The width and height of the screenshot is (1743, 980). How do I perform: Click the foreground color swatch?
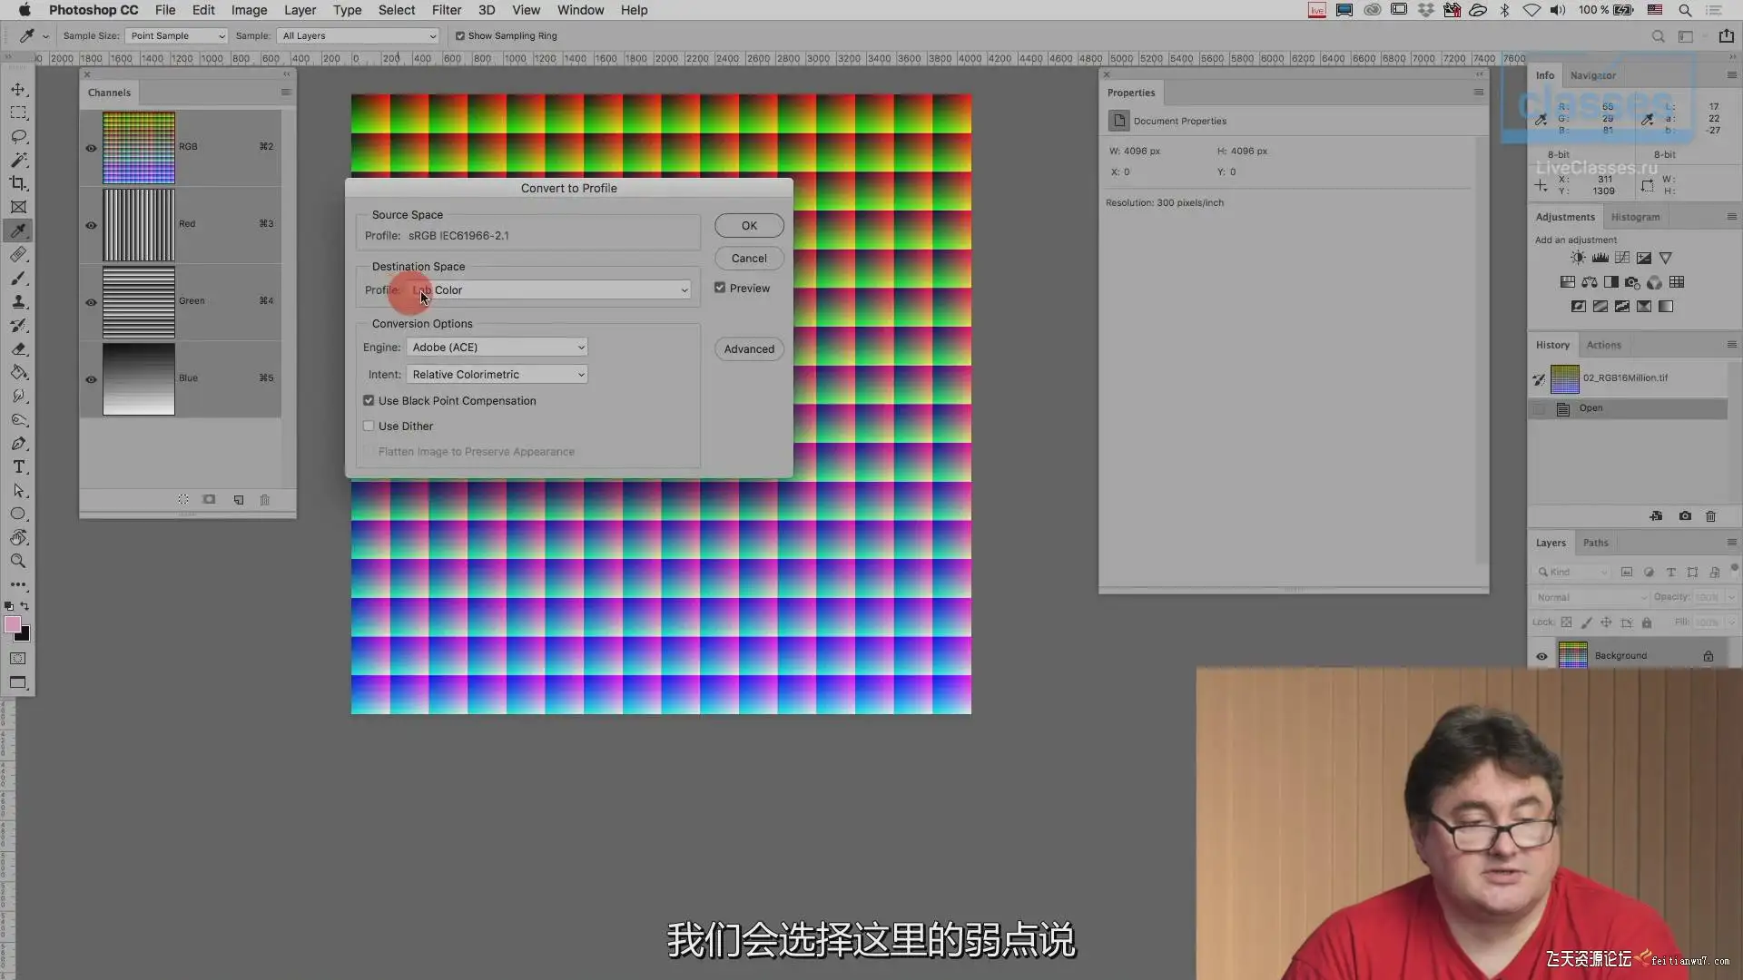[13, 624]
